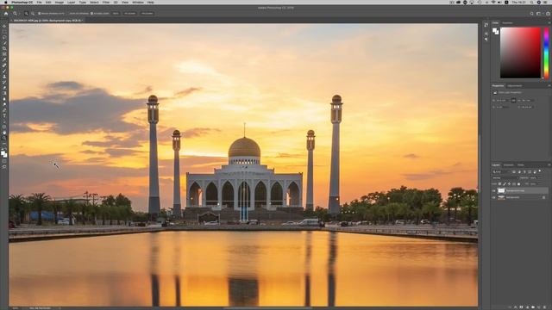Select the Blur tool
The height and width of the screenshot is (310, 552).
coord(4,99)
